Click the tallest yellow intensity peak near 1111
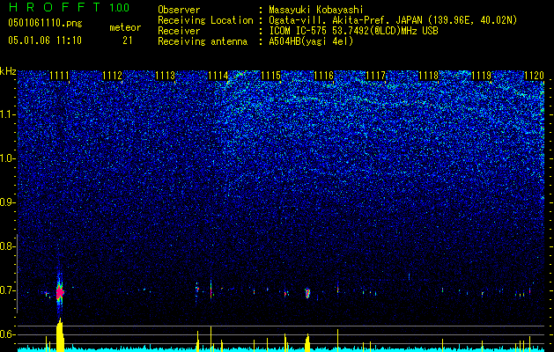554x352 pixels. click(60, 334)
